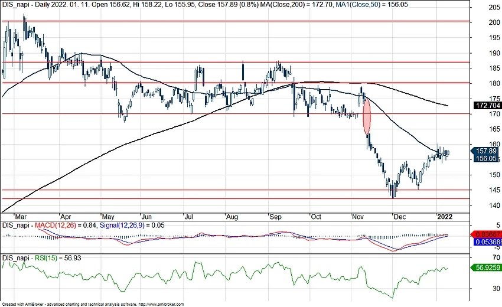
Task: Select the 'Sep' label on time axis
Action: click(275, 217)
